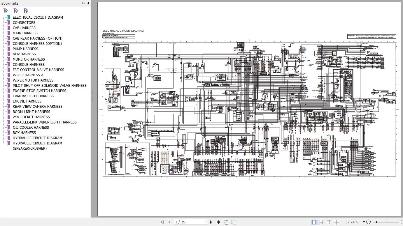Click the add new bookmark icon
The width and height of the screenshot is (403, 226).
tap(16, 11)
